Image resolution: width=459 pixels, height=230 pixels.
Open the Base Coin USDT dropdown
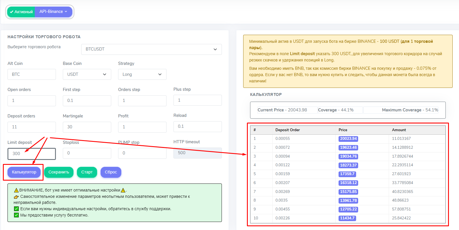(87, 74)
